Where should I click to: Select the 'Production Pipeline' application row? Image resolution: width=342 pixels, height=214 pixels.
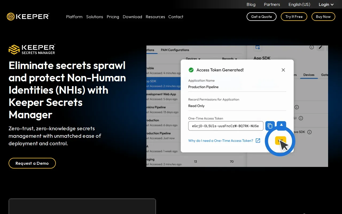click(x=164, y=136)
